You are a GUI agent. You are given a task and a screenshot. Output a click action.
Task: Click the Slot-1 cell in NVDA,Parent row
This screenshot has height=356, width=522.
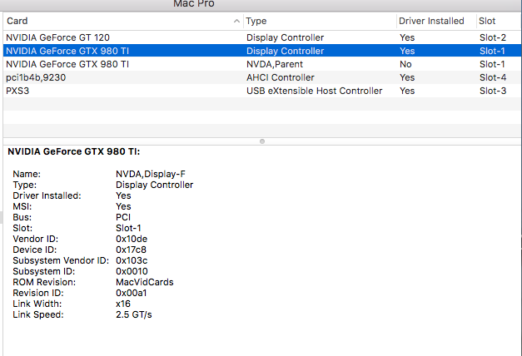pyautogui.click(x=492, y=64)
